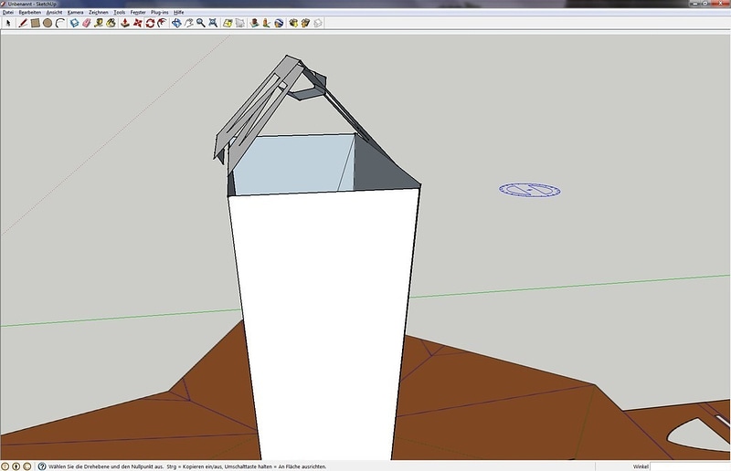Click the Make Component icon
Screen dimensions: 731x471
(x=75, y=23)
